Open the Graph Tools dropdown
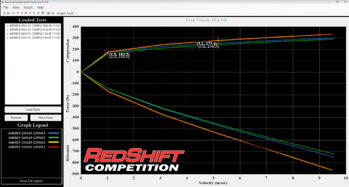Image resolution: width=349 pixels, height=187 pixels. [x=67, y=13]
